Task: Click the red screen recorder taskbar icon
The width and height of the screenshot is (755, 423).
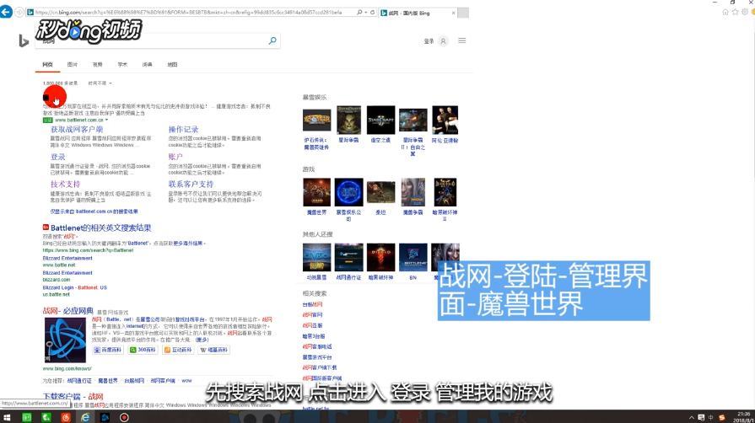Action: coord(124,417)
